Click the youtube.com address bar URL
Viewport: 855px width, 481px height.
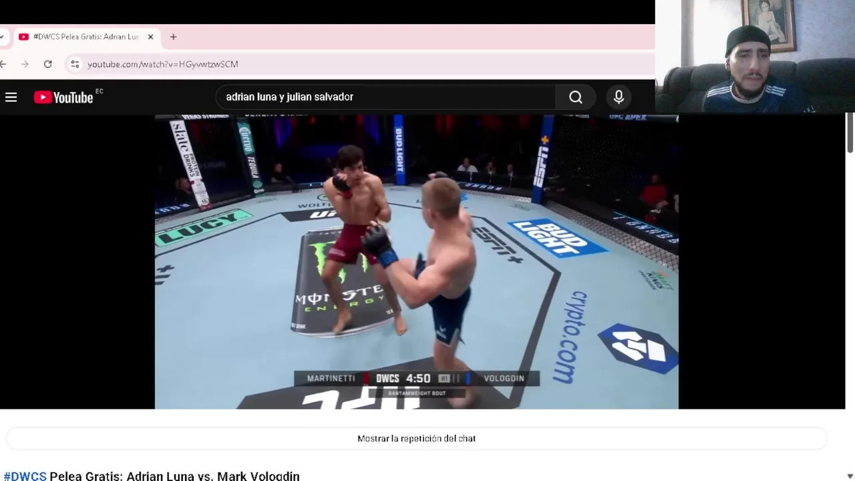(162, 64)
